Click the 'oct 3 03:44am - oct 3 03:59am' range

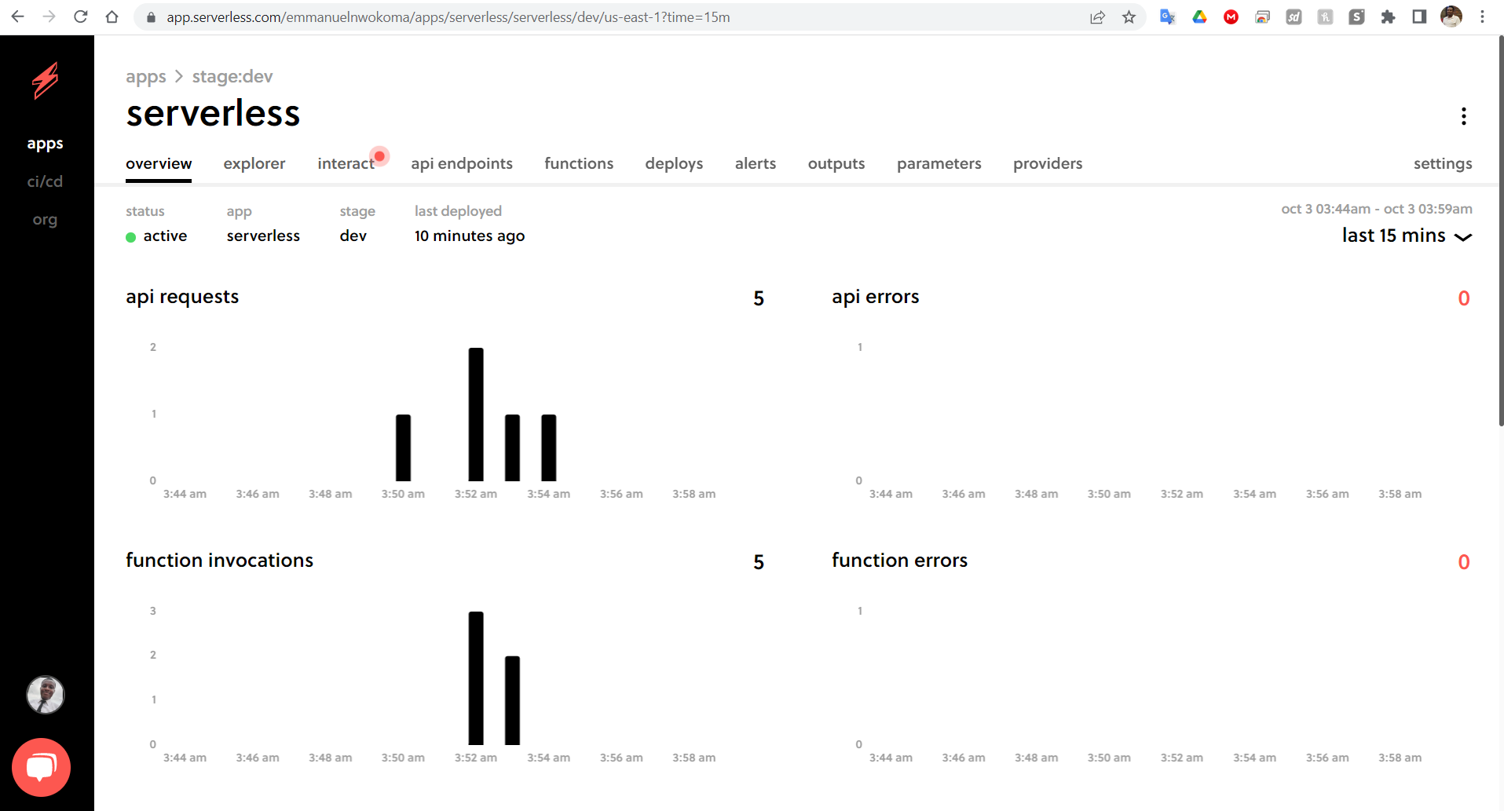tap(1377, 209)
